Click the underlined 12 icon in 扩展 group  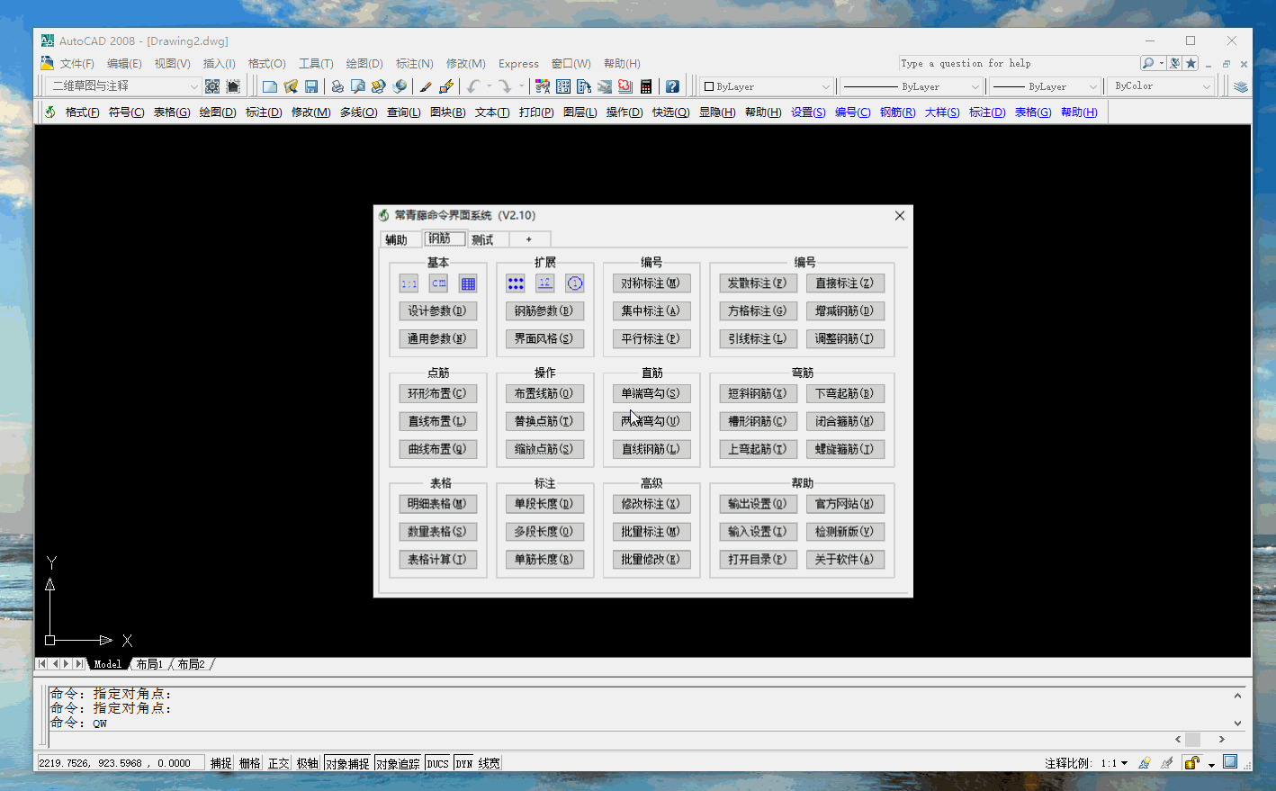545,283
